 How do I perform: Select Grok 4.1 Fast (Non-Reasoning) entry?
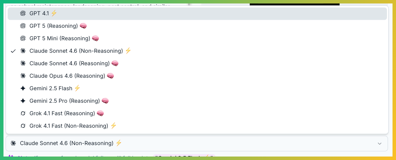coord(69,126)
